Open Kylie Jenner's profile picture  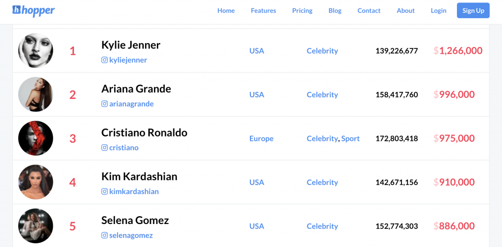click(35, 50)
